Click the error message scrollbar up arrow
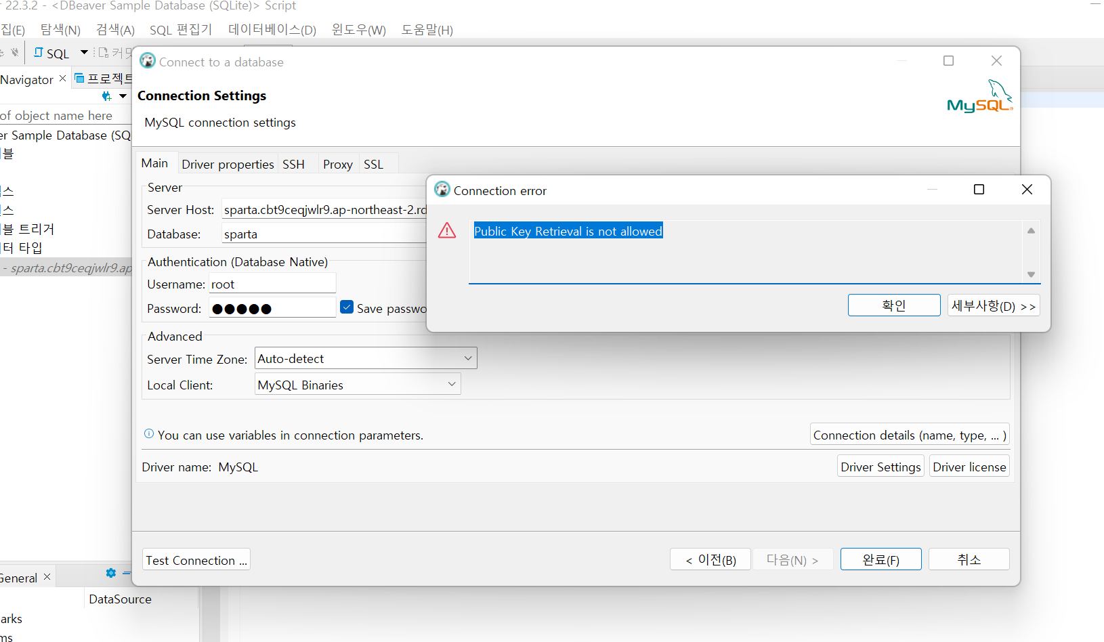 [1031, 230]
